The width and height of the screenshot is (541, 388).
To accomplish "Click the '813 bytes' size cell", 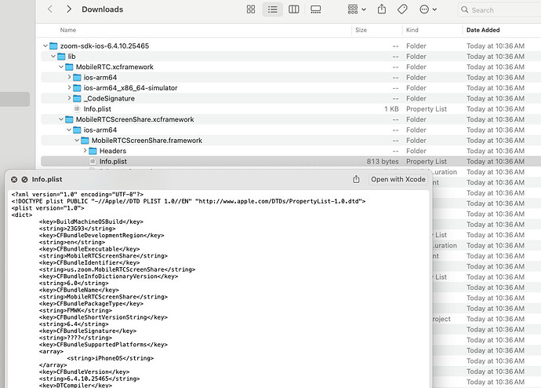I will 383,161.
